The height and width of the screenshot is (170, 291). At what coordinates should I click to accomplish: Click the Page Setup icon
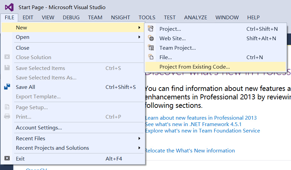7,107
